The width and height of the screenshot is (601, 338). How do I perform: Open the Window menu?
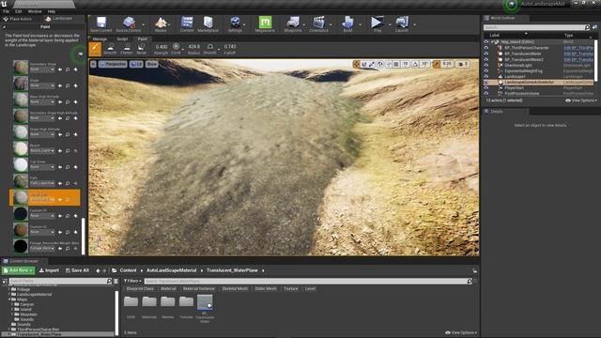point(35,11)
